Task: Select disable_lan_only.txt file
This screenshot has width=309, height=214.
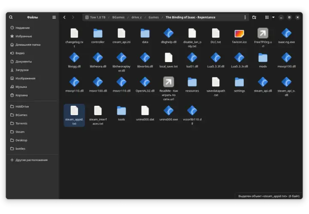Action: [x=192, y=38]
